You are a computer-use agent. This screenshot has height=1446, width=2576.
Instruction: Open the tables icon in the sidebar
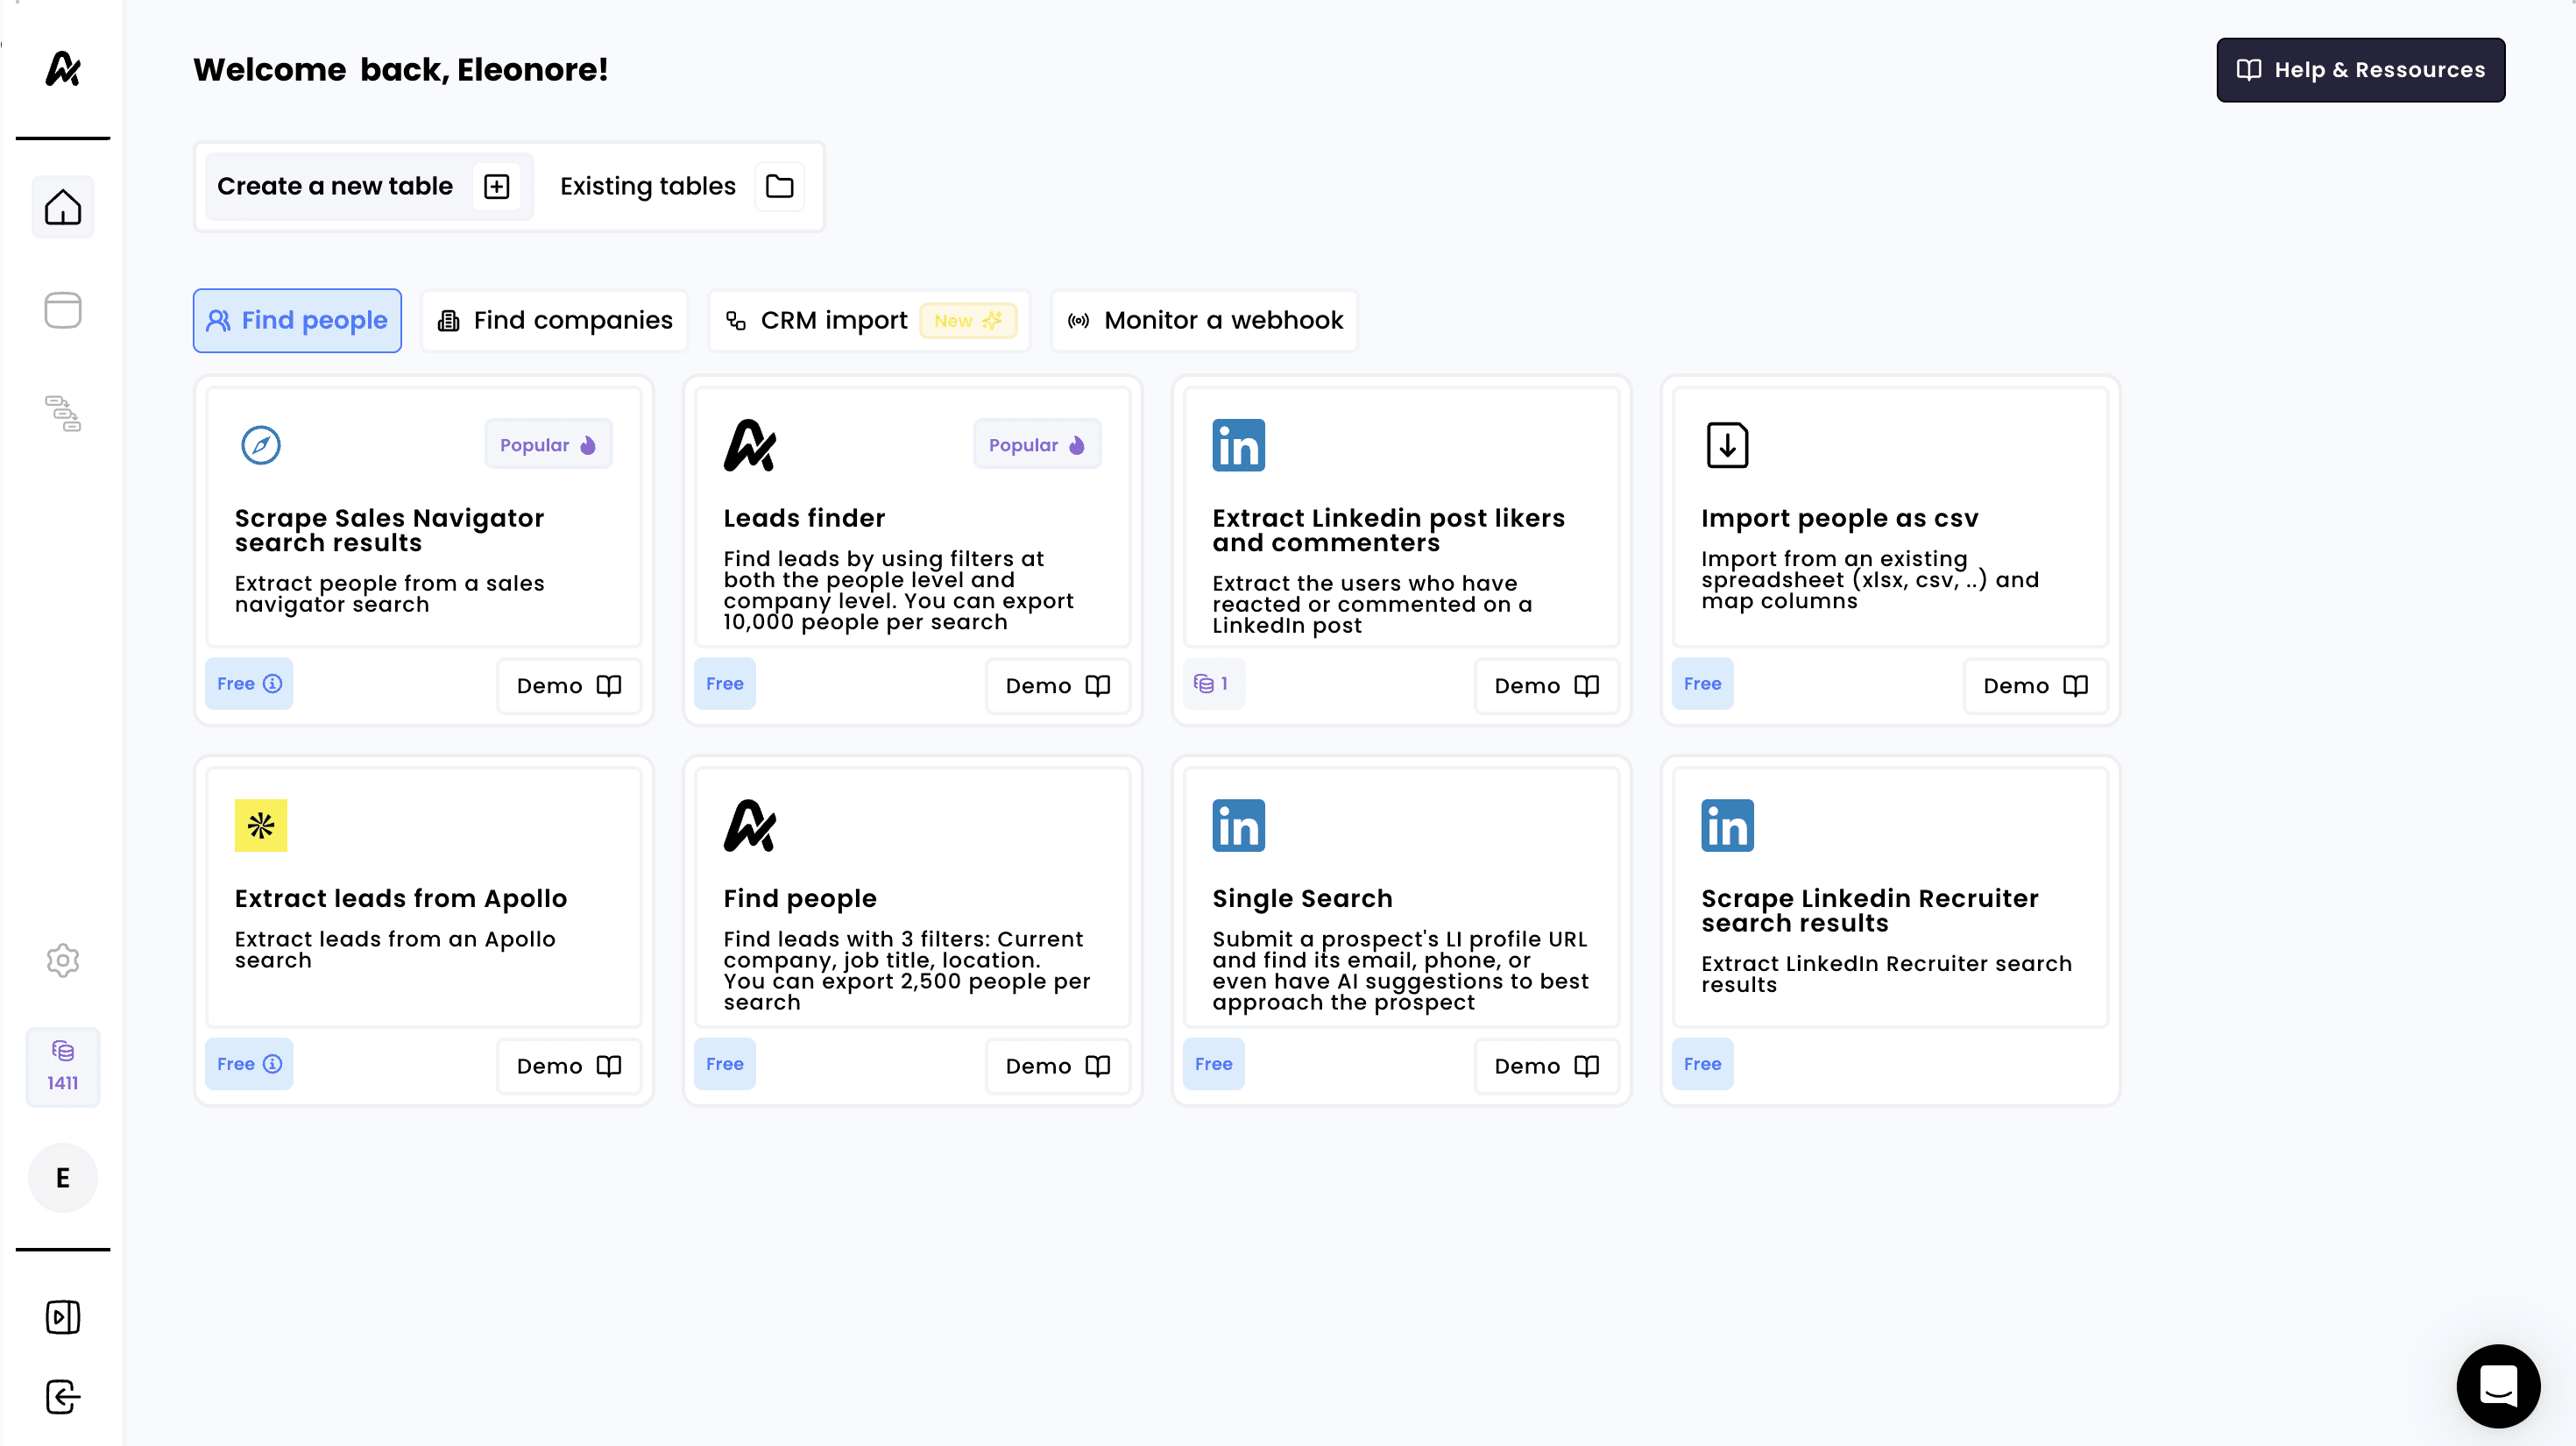pyautogui.click(x=62, y=310)
